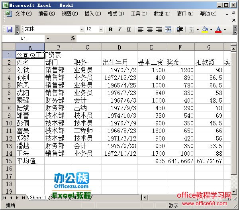
Task: Click the fx Insert Function icon
Action: [x=73, y=39]
